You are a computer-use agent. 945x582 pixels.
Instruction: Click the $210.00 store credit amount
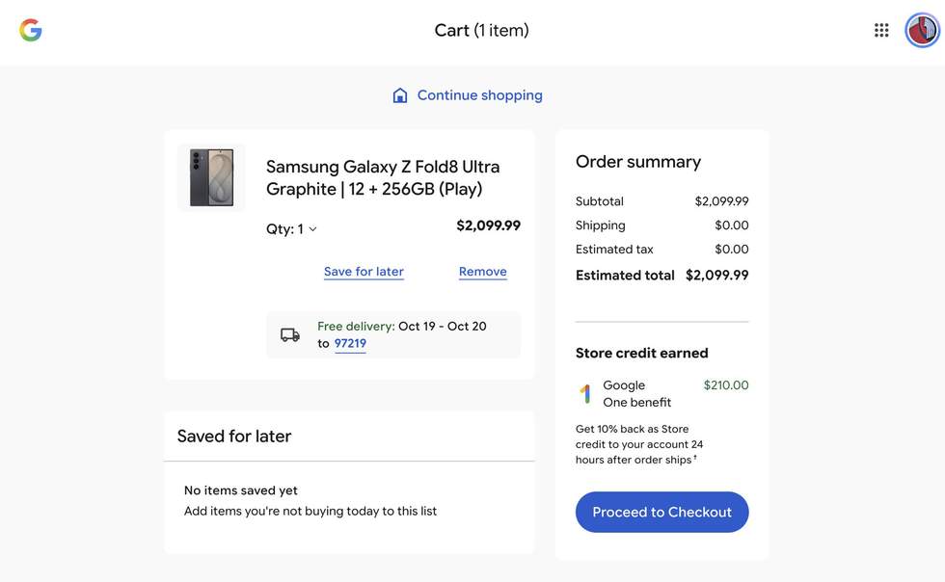click(726, 385)
